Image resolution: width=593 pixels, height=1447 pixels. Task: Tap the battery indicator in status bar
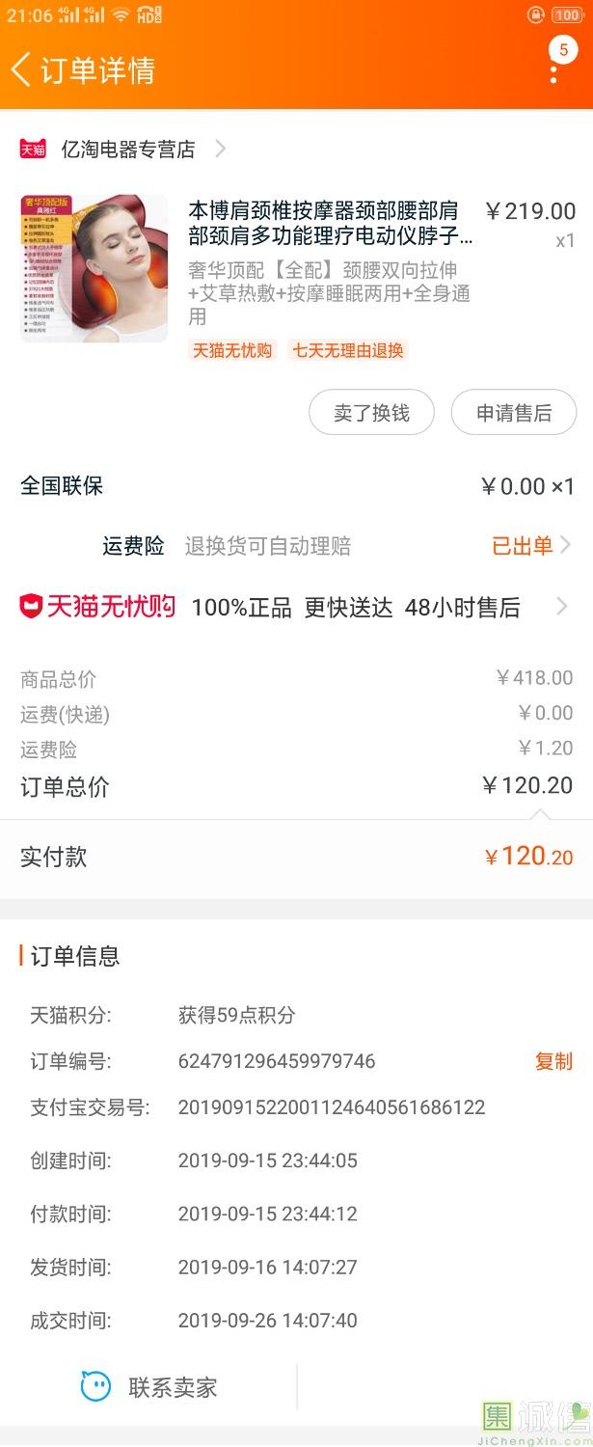point(567,14)
